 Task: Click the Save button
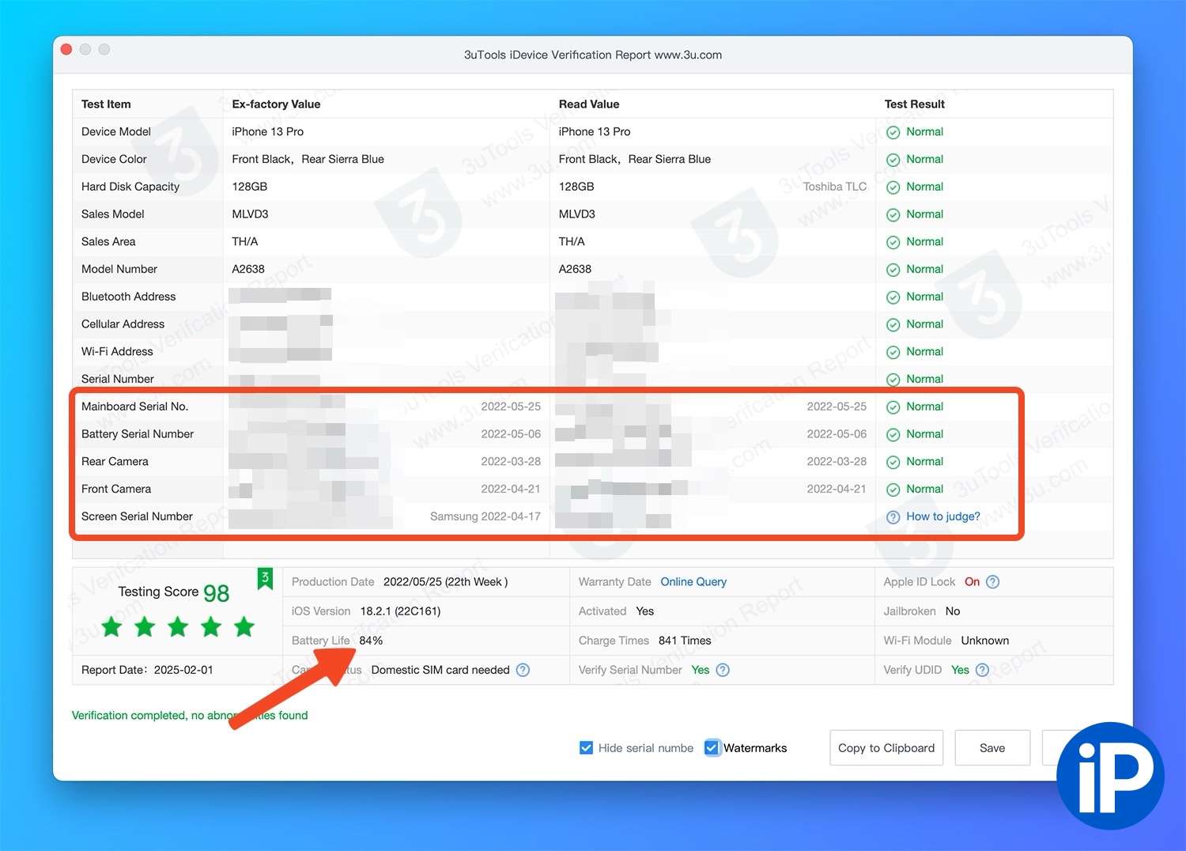point(992,747)
